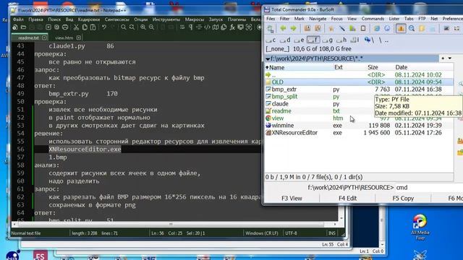
Task: Open Total Commander Navigate menu
Action: pyautogui.click(x=318, y=19)
